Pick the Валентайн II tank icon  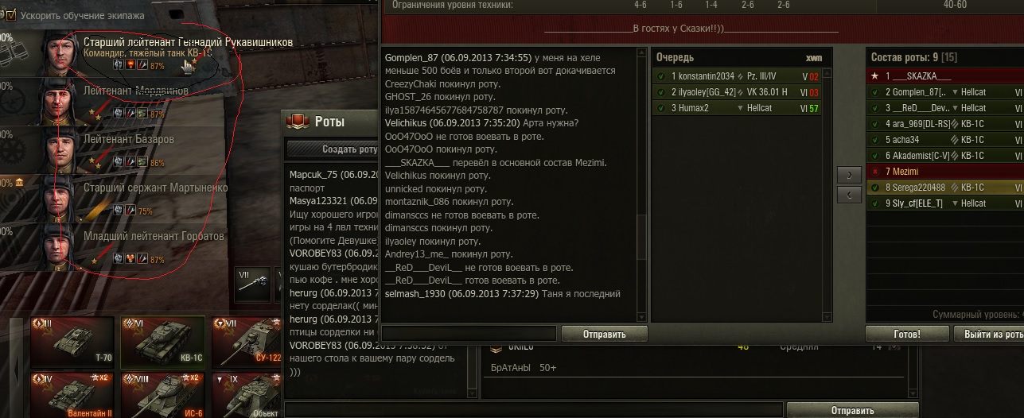(72, 395)
